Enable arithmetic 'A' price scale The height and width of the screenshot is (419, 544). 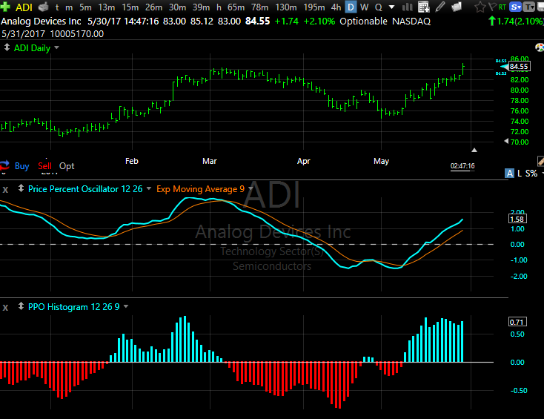click(x=509, y=174)
